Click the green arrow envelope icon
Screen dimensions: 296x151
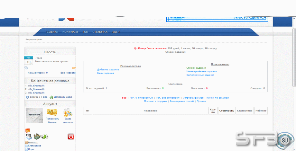click(45, 136)
